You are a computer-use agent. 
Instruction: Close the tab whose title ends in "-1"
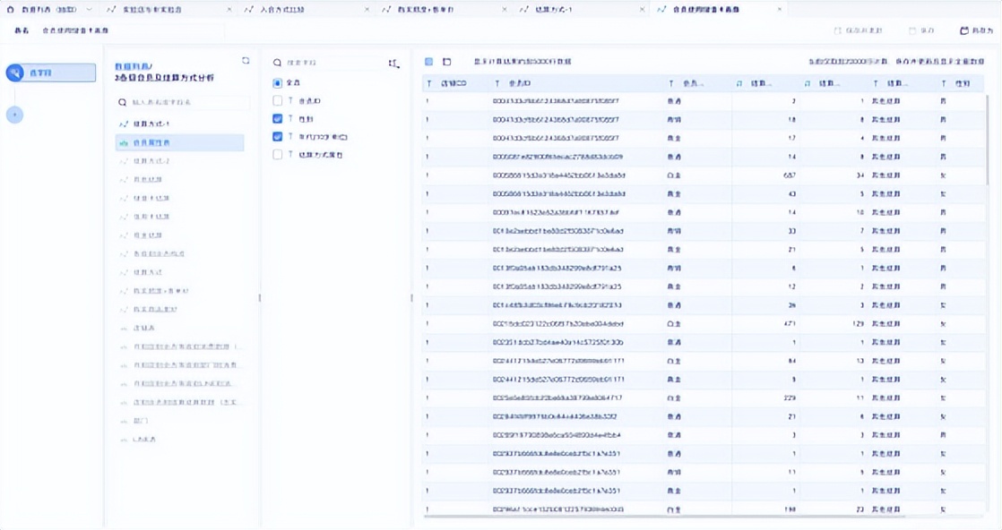[x=643, y=10]
